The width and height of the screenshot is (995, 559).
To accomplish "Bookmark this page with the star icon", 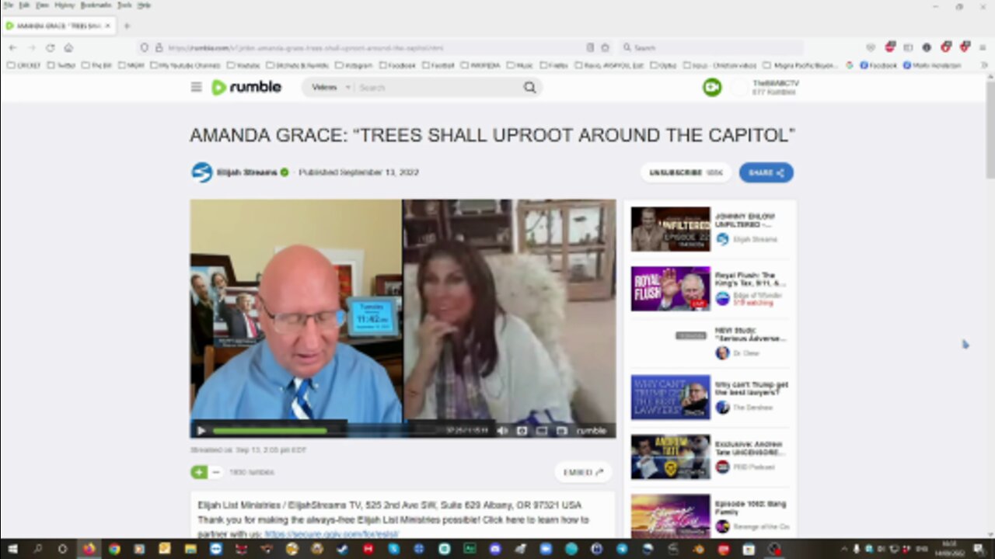I will point(605,47).
